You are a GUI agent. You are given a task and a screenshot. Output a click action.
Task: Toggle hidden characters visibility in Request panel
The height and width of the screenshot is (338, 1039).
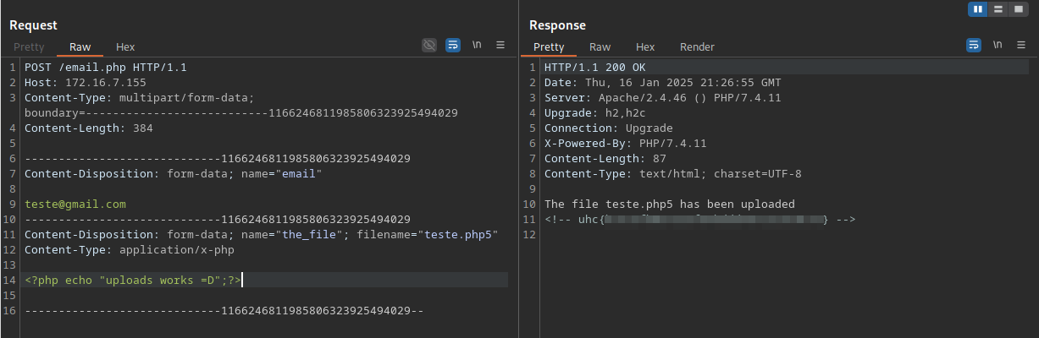pos(429,45)
